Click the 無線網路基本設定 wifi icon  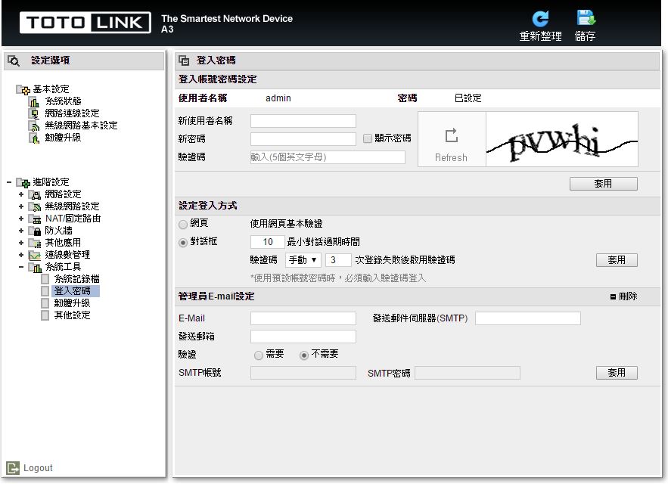tap(34, 126)
